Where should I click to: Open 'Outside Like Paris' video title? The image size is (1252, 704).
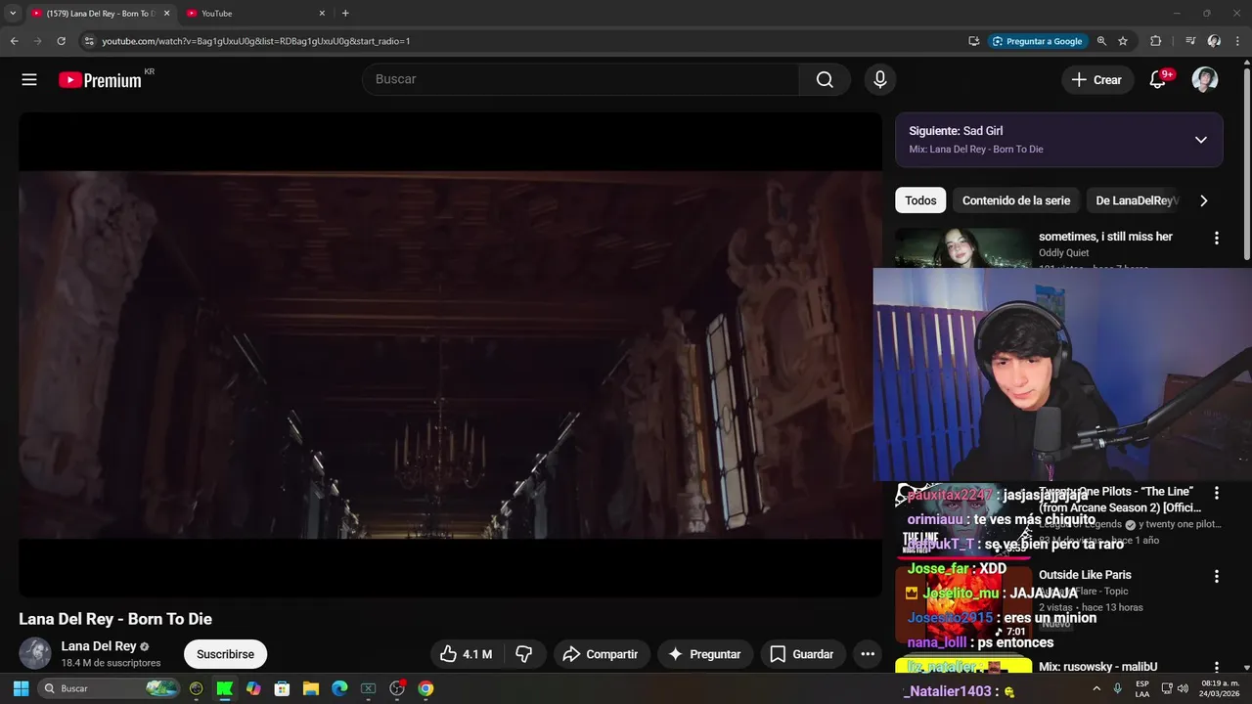1085,575
